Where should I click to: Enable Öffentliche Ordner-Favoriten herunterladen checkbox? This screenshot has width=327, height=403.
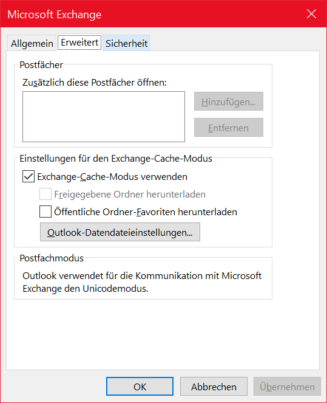click(x=46, y=212)
